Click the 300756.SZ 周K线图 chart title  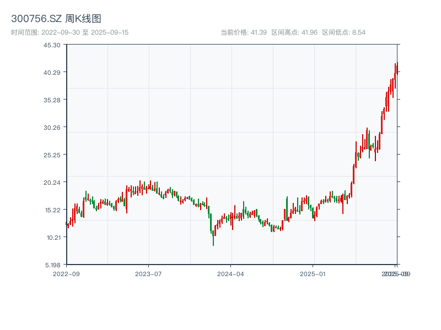(x=56, y=19)
